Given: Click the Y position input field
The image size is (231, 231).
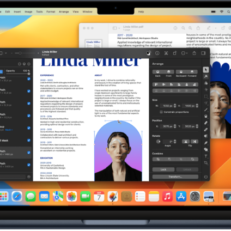Looking at the screenshot, I should [189, 126].
